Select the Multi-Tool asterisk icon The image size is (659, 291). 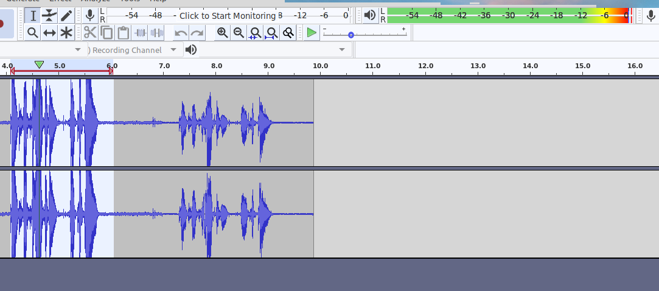[66, 32]
